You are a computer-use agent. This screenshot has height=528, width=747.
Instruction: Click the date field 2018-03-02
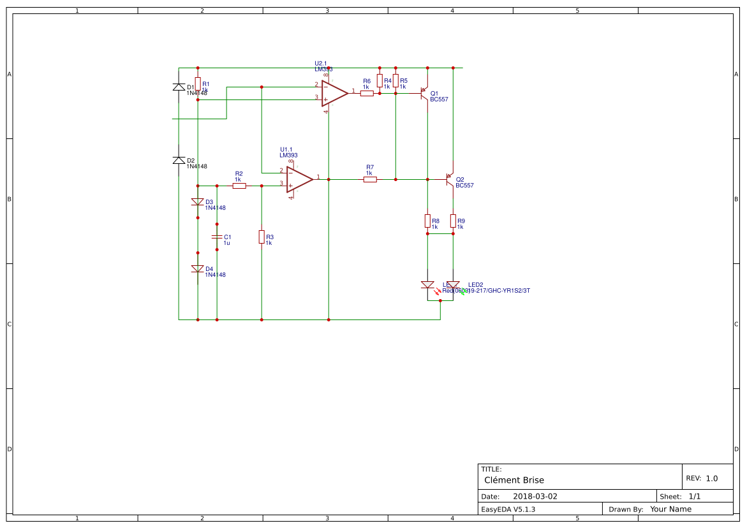[x=535, y=496]
